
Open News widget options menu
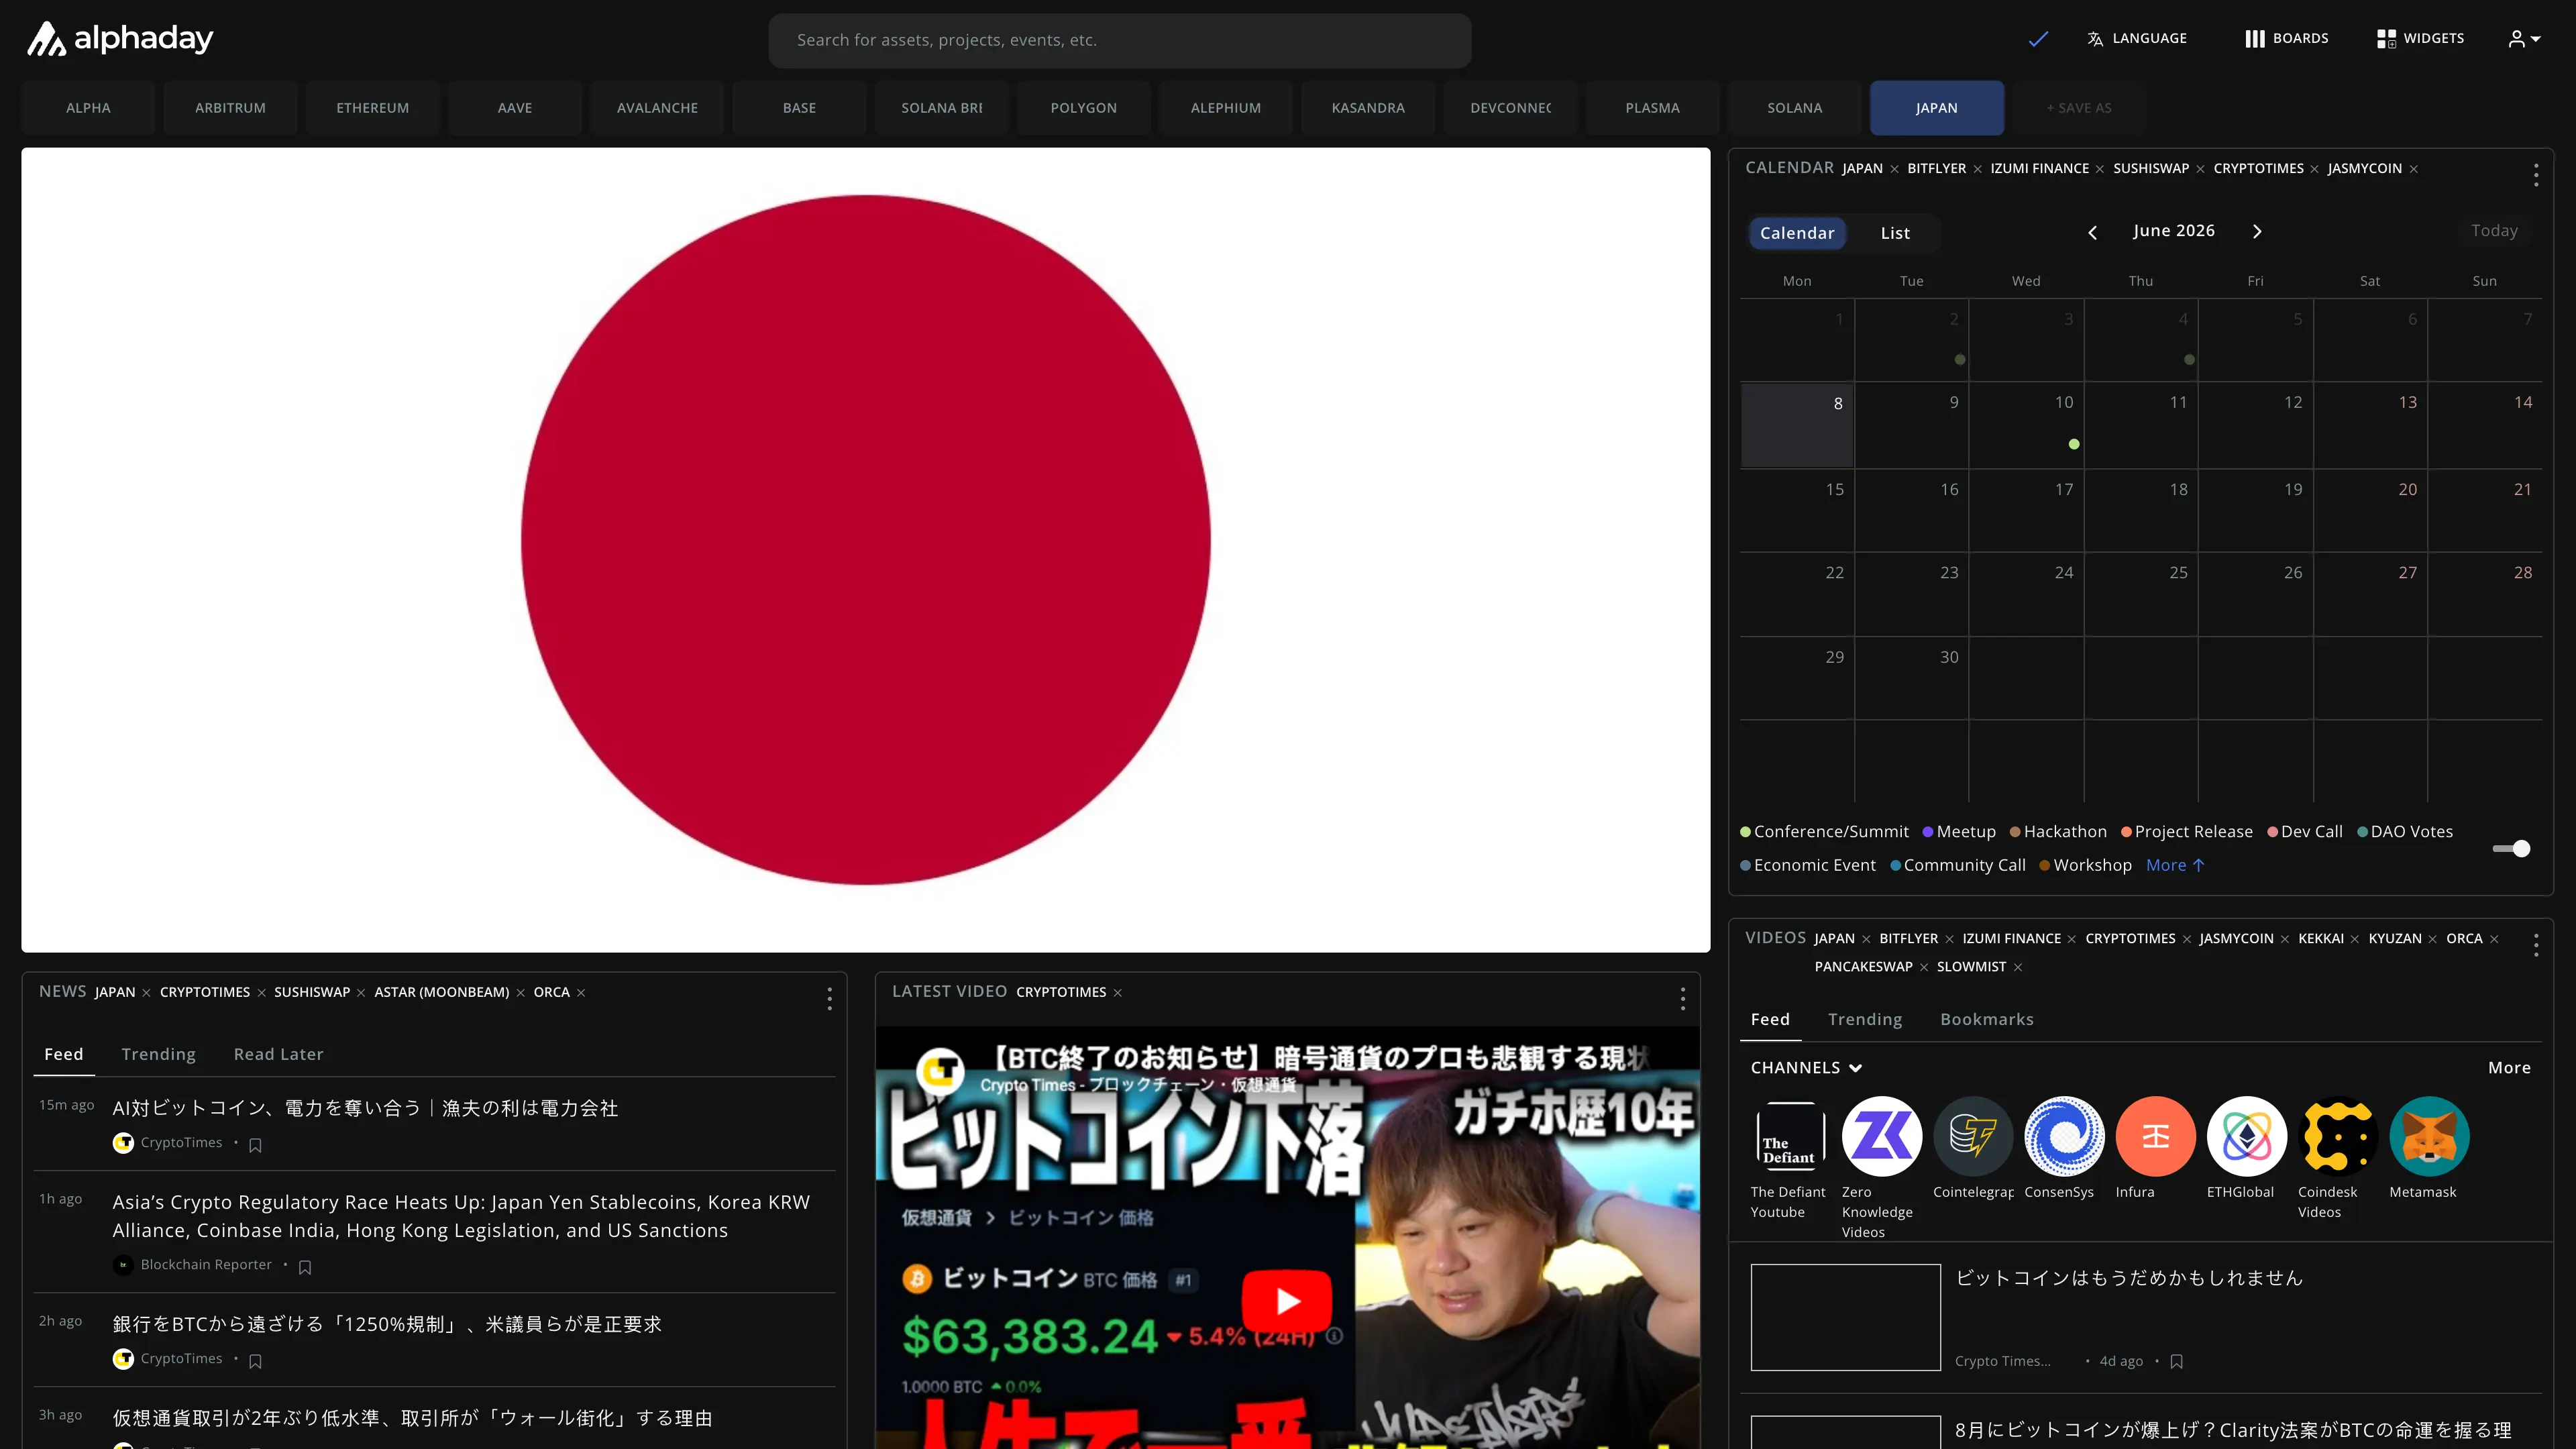pos(829,999)
